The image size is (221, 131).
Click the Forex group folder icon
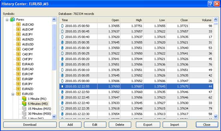coord(13,20)
